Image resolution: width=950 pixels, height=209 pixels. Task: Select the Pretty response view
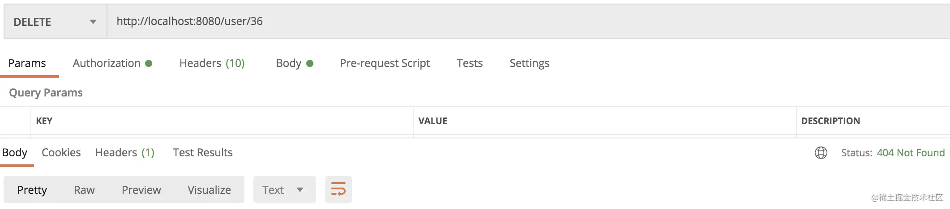click(32, 190)
